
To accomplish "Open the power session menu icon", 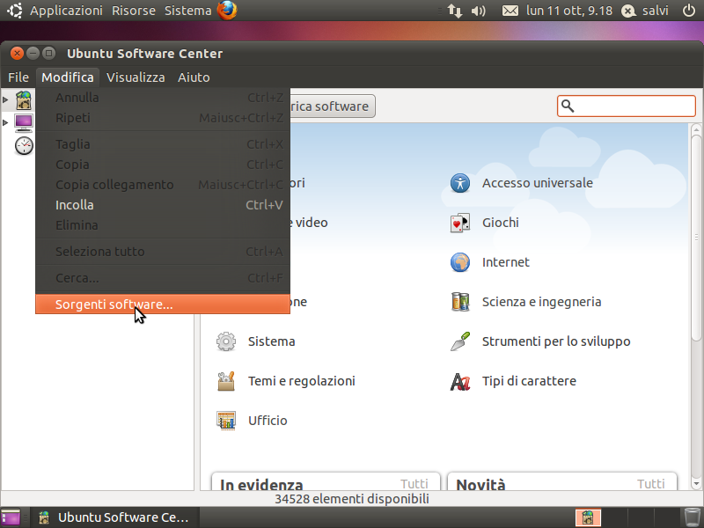I will coord(689,11).
